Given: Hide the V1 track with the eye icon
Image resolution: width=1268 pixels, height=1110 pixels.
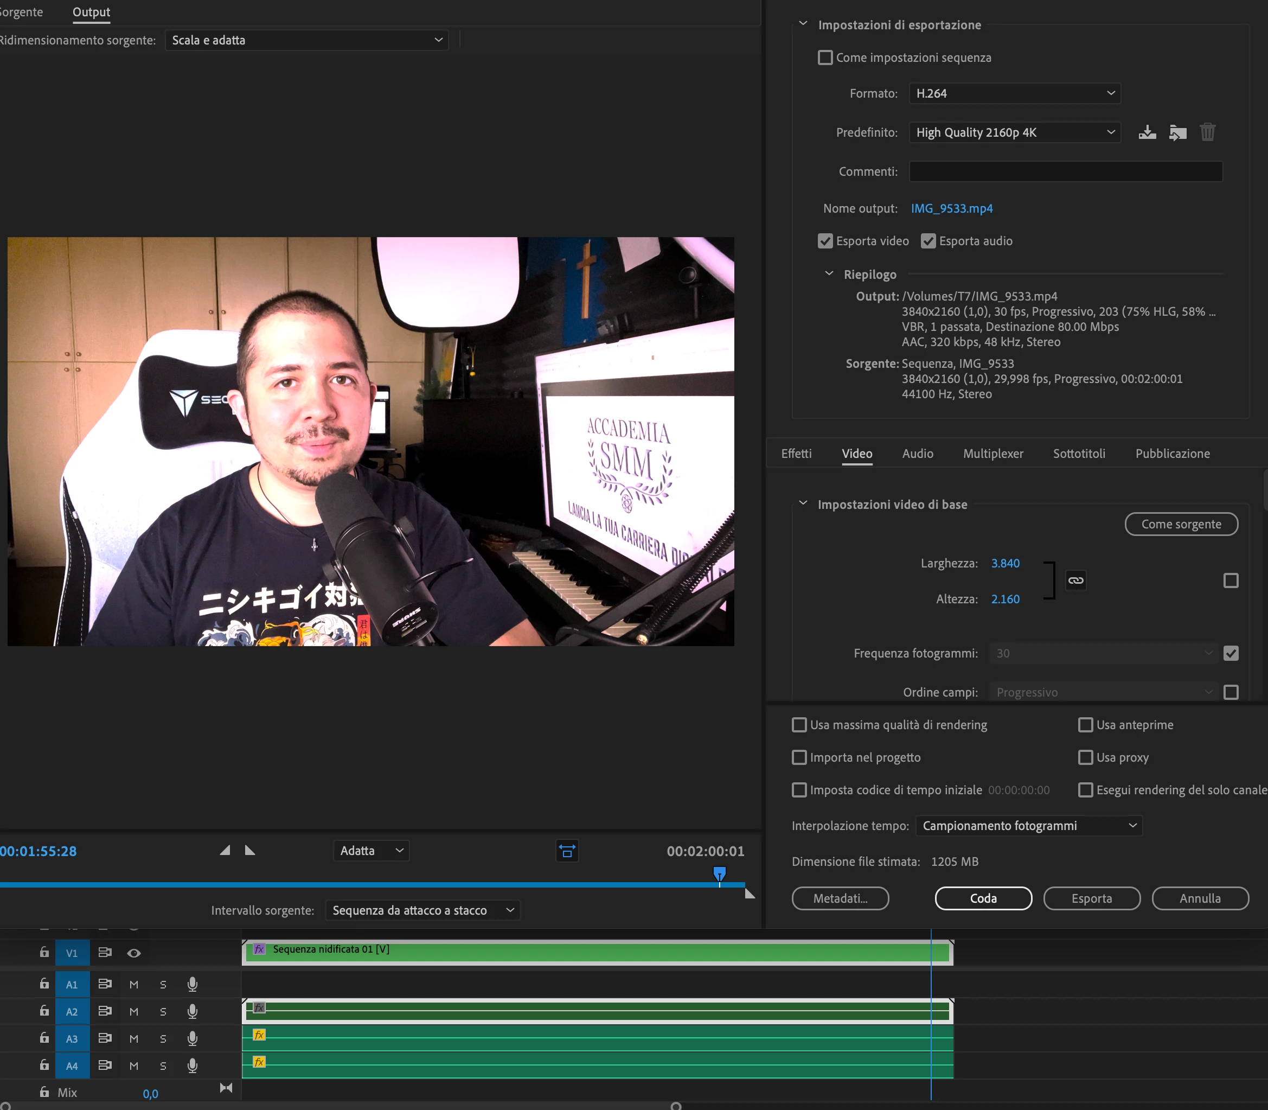Looking at the screenshot, I should [134, 953].
